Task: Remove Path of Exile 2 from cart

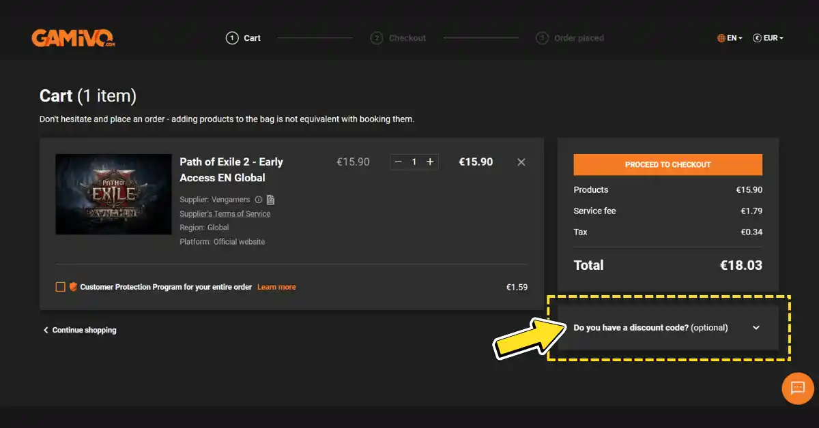Action: 521,162
